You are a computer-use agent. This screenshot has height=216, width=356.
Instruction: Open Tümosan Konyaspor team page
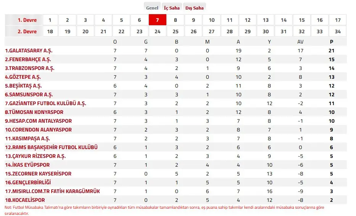[34, 112]
